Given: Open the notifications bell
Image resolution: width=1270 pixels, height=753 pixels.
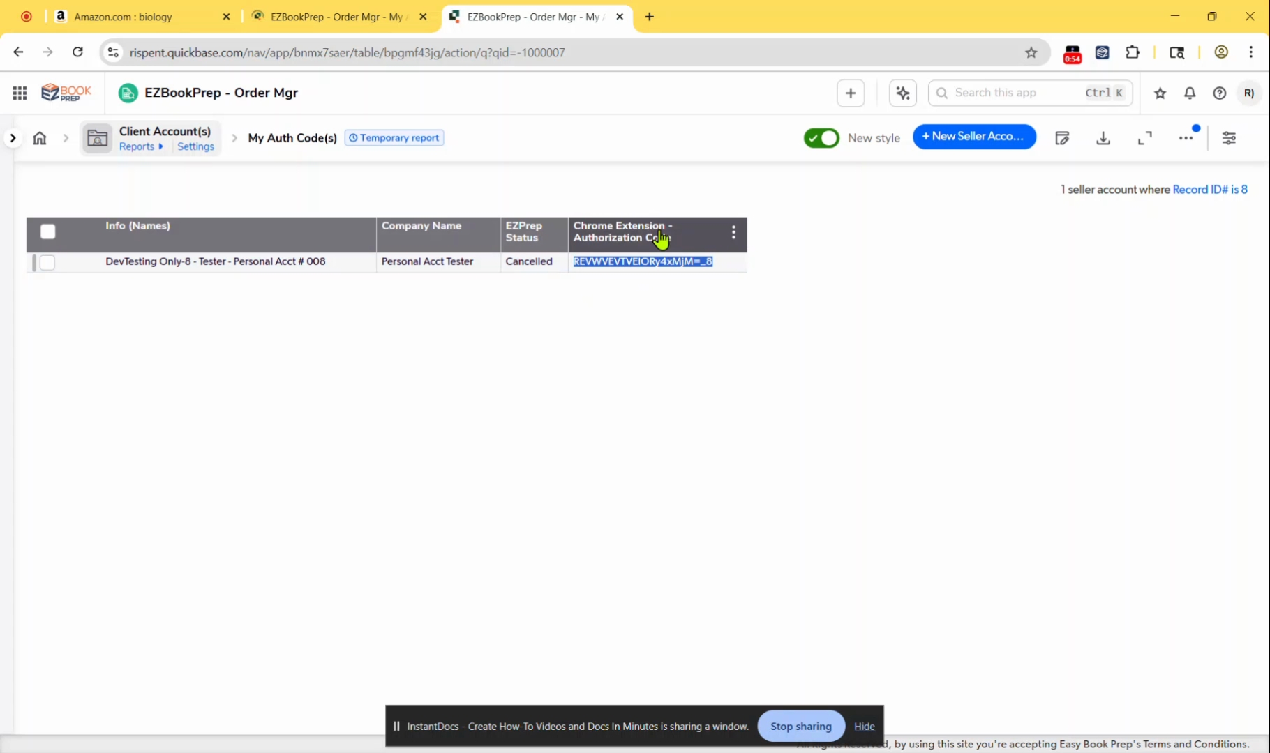Looking at the screenshot, I should 1190,93.
